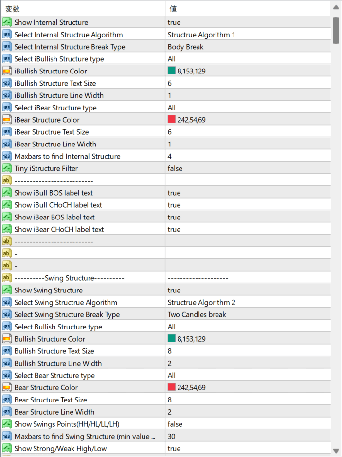Click the icon beside Show iBull BOS label text

(x=7, y=193)
